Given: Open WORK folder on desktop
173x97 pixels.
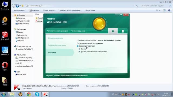Looking at the screenshot, I should 5,81.
